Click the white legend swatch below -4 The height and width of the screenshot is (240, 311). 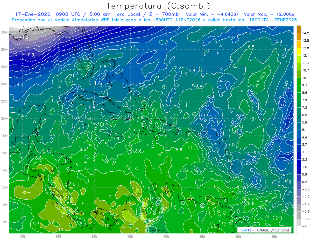(x=299, y=230)
